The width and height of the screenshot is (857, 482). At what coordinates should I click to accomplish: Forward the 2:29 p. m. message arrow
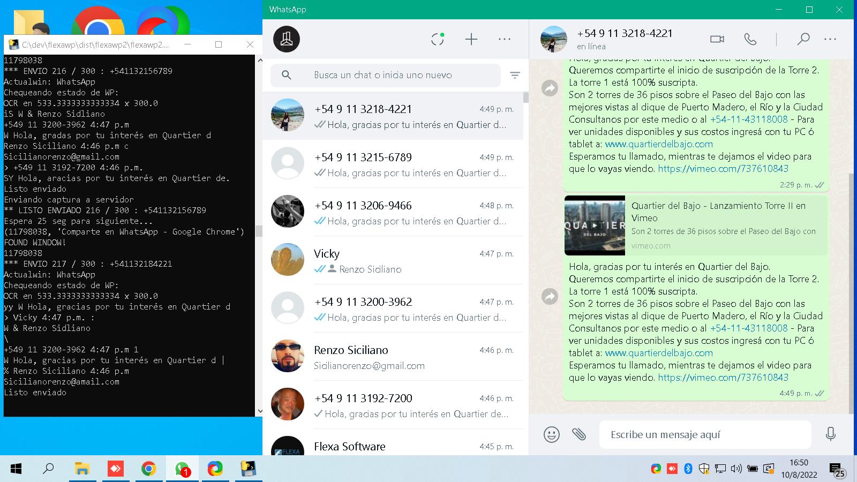click(550, 88)
